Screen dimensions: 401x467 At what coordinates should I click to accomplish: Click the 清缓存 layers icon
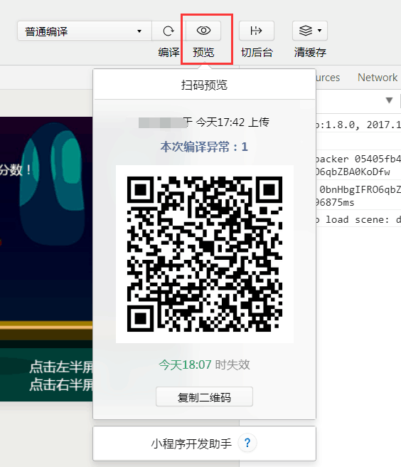(306, 31)
